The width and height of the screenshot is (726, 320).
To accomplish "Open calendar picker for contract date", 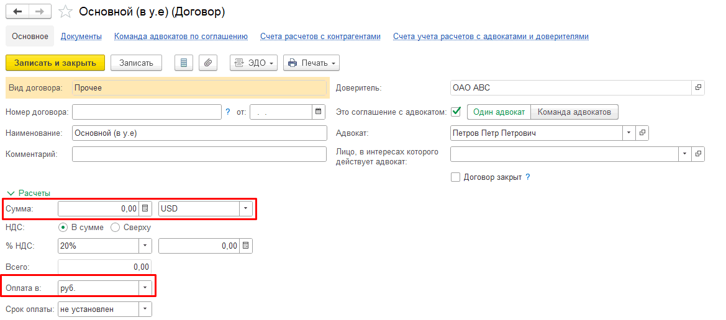I will pos(319,112).
